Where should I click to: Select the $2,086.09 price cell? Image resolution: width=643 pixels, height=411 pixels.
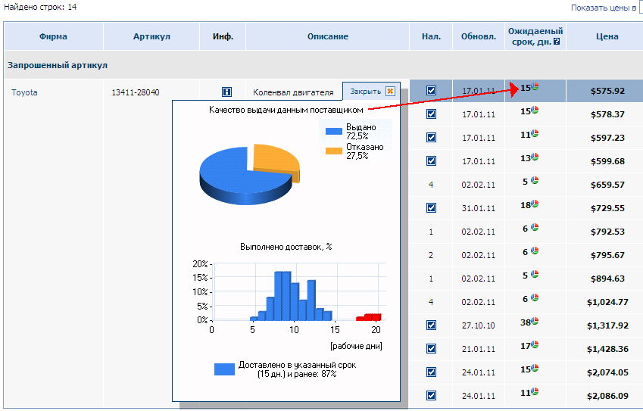click(607, 396)
